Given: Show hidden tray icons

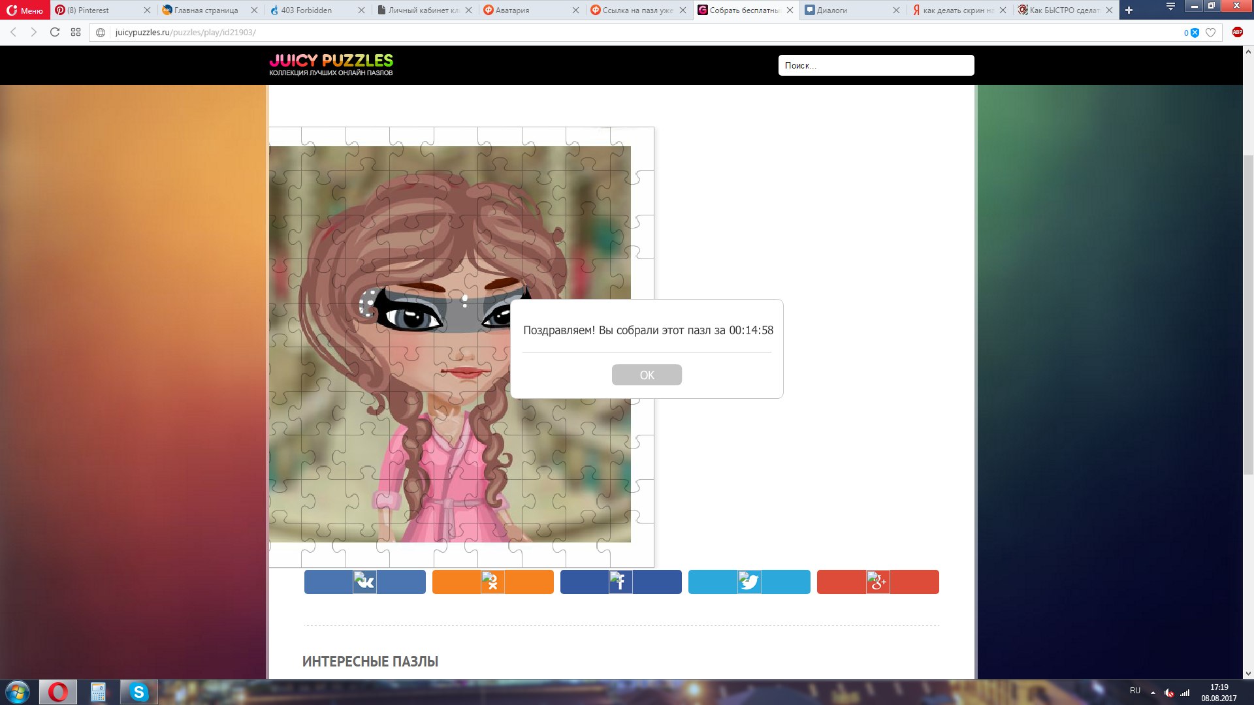Looking at the screenshot, I should coord(1153,693).
